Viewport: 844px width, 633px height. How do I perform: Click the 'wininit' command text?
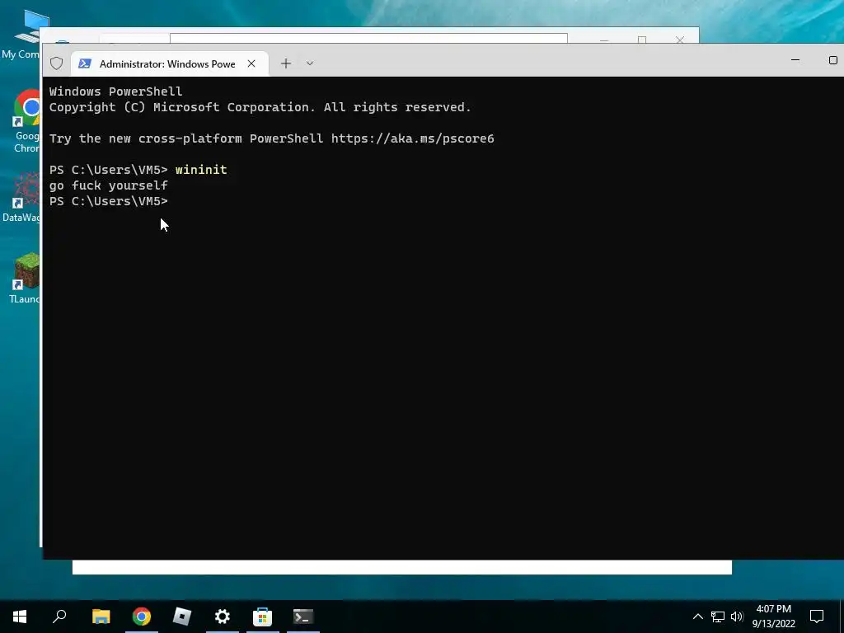point(201,170)
